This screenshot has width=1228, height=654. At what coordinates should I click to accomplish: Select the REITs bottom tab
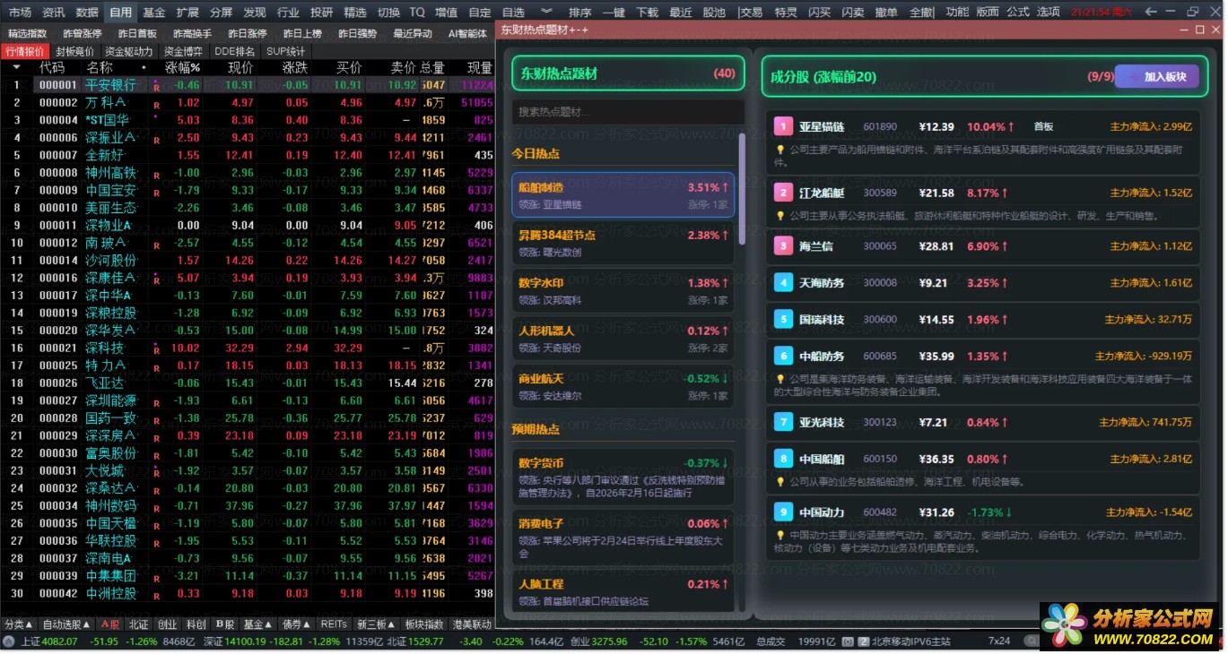click(334, 624)
